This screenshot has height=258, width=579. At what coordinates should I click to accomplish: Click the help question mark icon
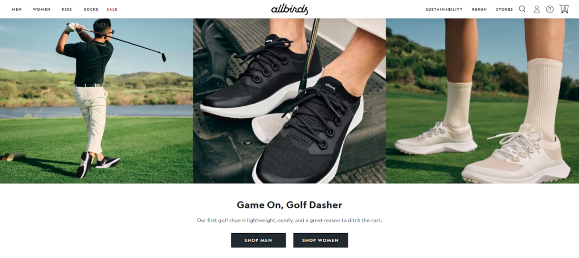550,9
